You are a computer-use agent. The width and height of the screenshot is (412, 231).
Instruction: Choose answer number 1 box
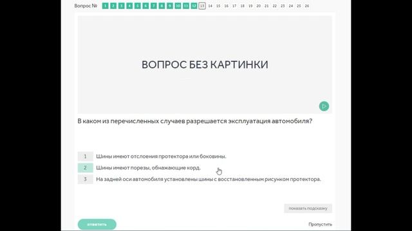point(86,157)
